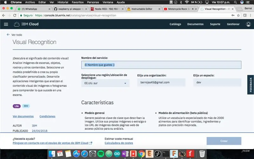Click the IBM tag badge
Viewport: 254px width, 159px height.
pyautogui.click(x=26, y=106)
